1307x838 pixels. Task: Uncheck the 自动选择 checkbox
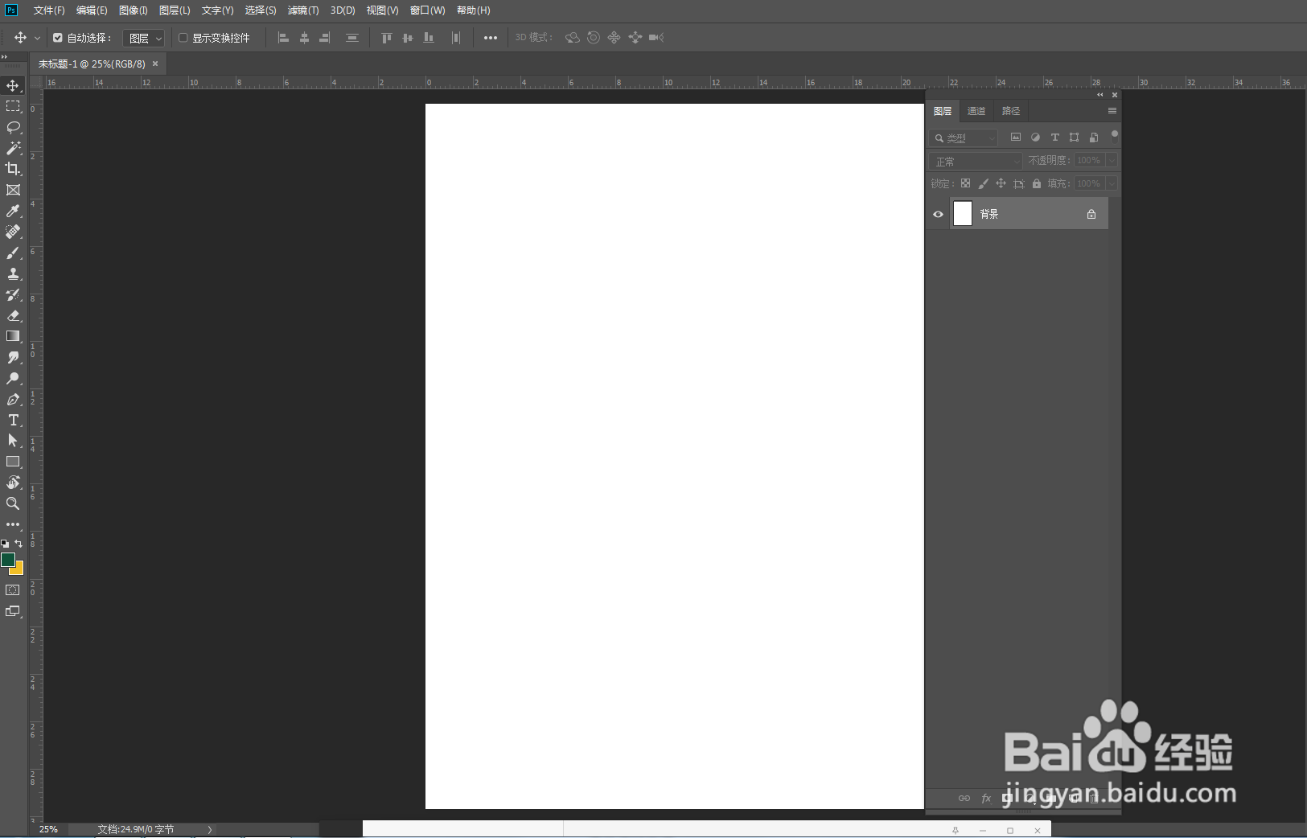58,38
